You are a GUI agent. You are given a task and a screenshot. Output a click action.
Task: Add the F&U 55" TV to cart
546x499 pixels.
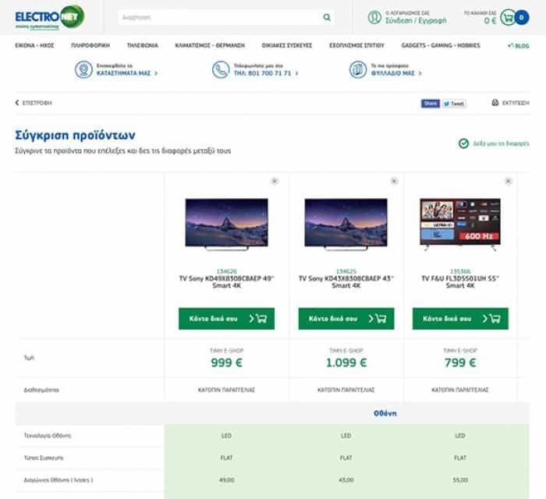(x=460, y=318)
